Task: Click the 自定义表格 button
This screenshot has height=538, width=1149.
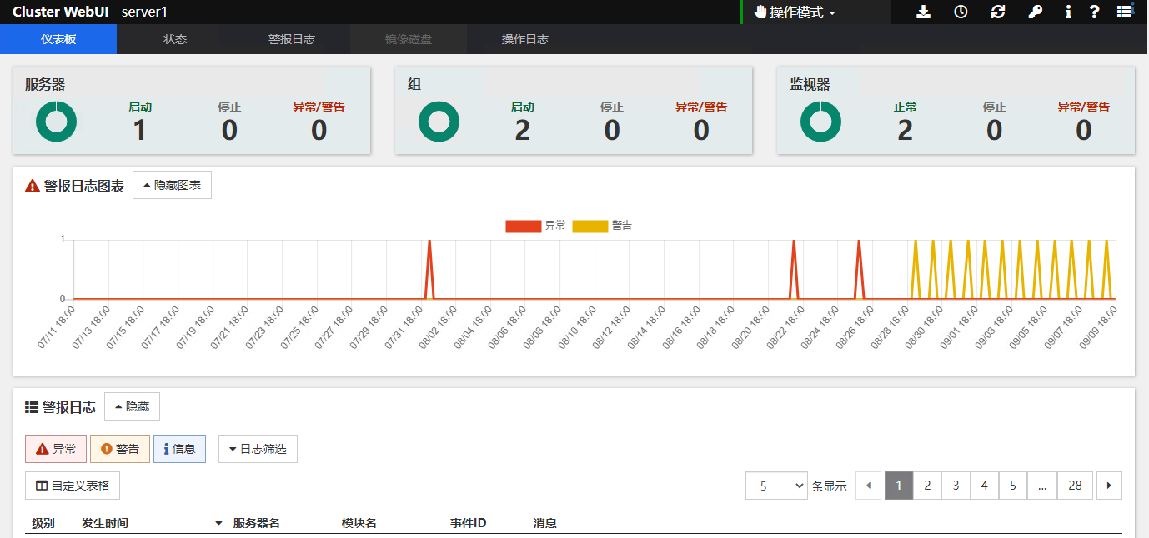Action: [73, 486]
